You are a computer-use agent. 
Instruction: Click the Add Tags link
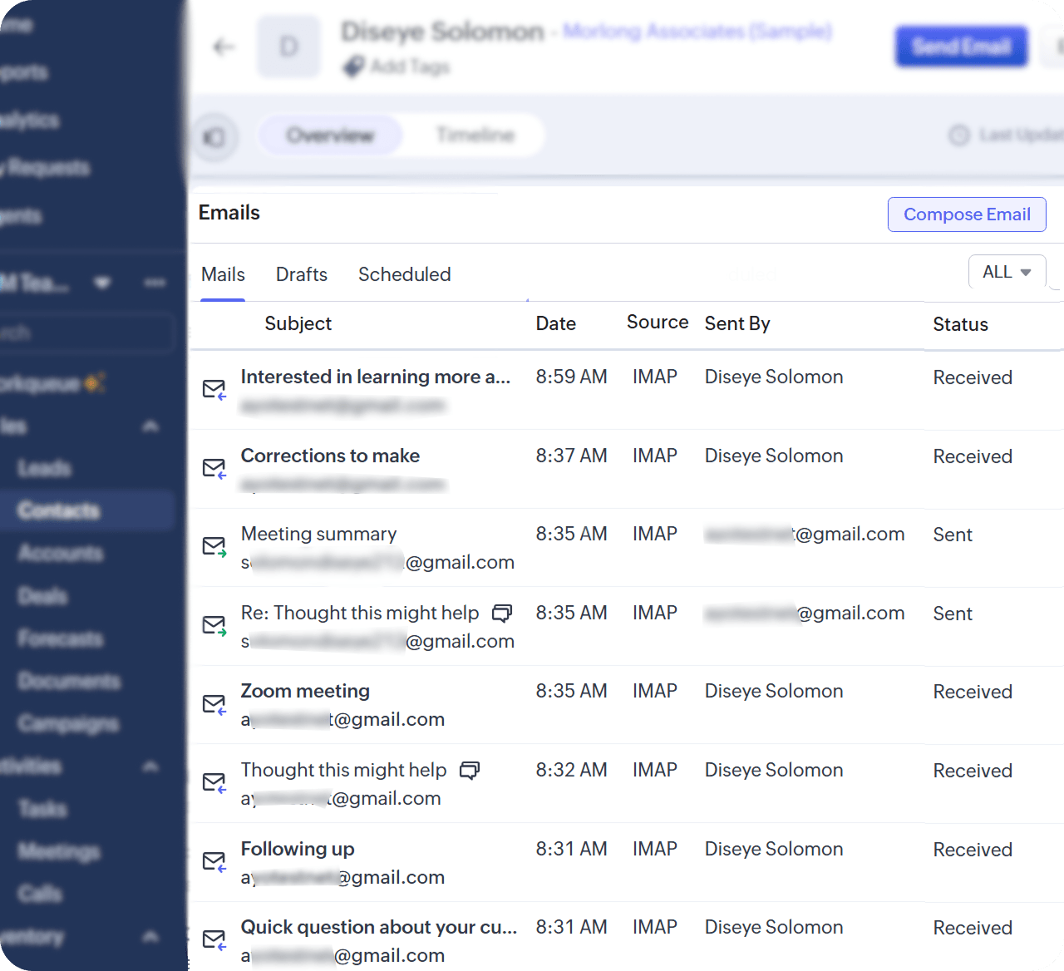(410, 67)
